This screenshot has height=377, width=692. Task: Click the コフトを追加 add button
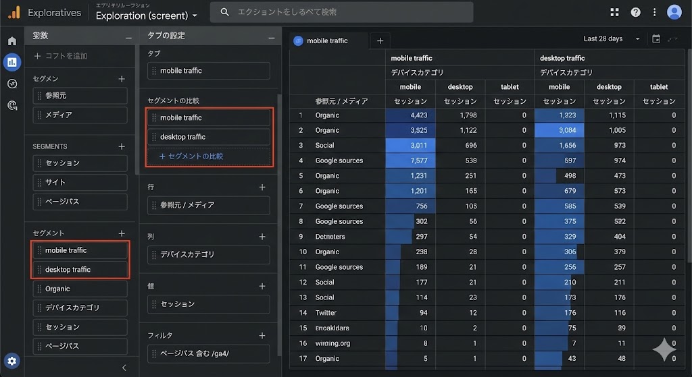pos(61,56)
